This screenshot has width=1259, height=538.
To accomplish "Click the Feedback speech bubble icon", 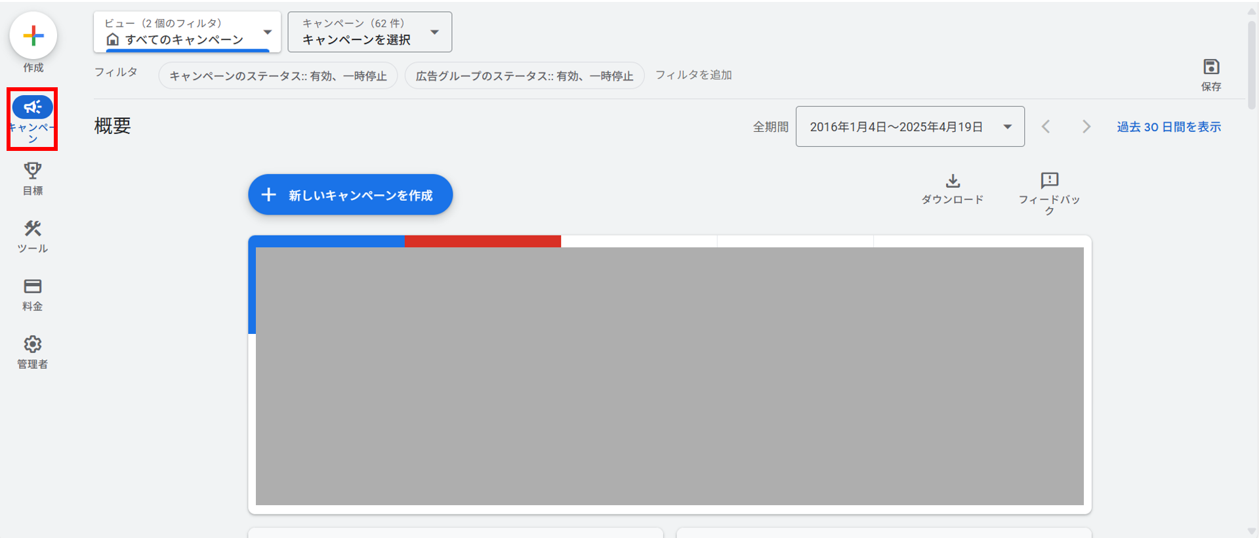I will click(x=1049, y=180).
